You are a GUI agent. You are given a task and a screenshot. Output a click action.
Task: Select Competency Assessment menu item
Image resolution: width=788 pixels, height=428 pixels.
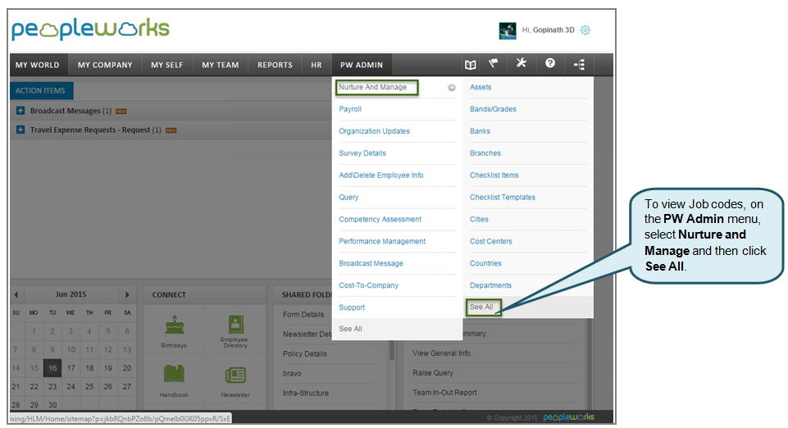click(x=380, y=220)
